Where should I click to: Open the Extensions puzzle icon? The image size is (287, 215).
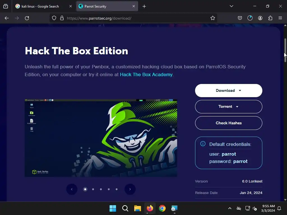(x=270, y=18)
